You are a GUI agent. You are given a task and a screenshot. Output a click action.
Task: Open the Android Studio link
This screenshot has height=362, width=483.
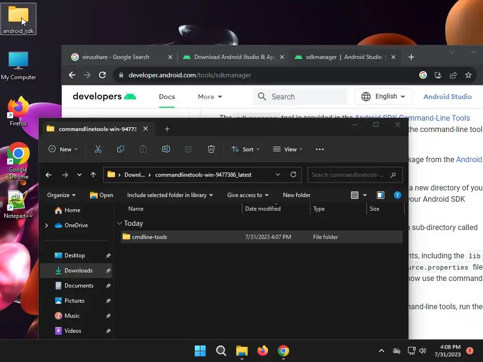447,97
